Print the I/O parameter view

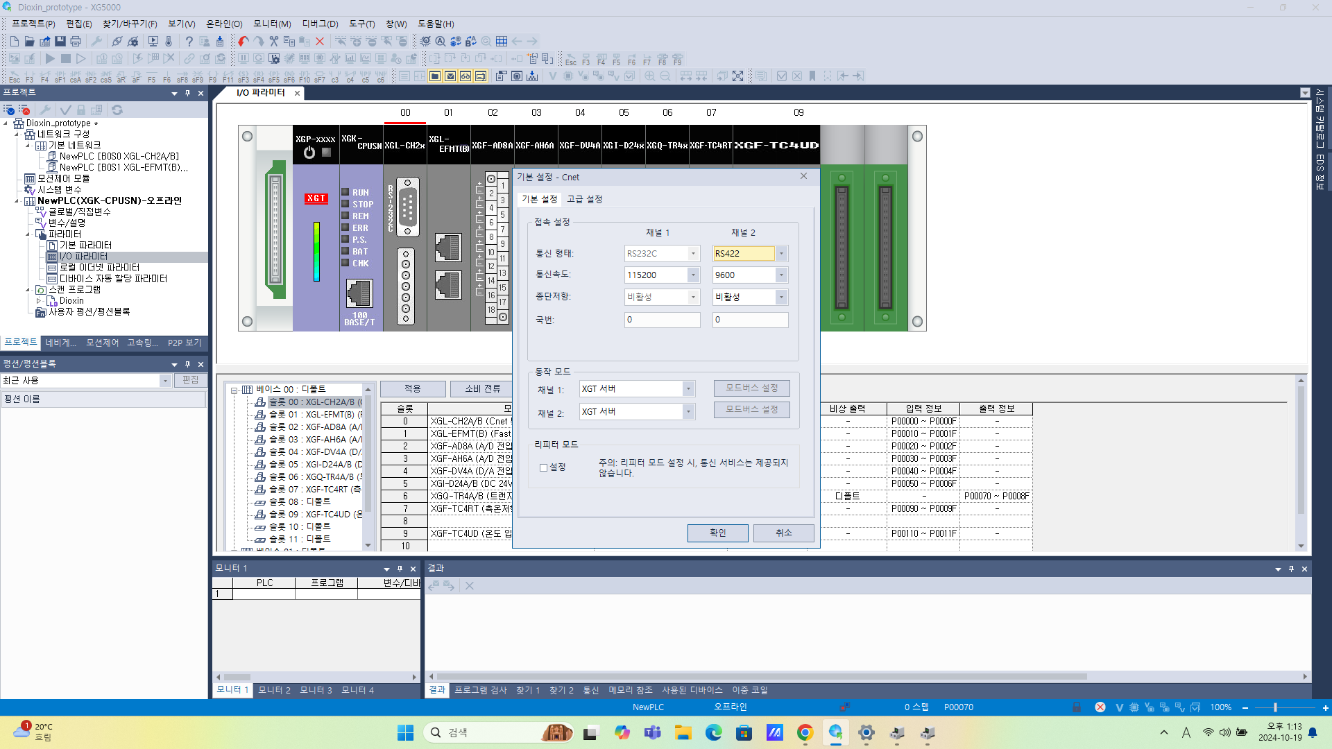[76, 41]
